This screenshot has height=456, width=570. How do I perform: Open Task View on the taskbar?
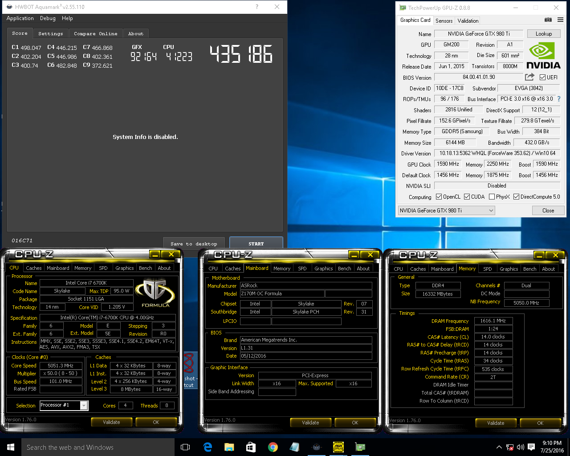[185, 447]
